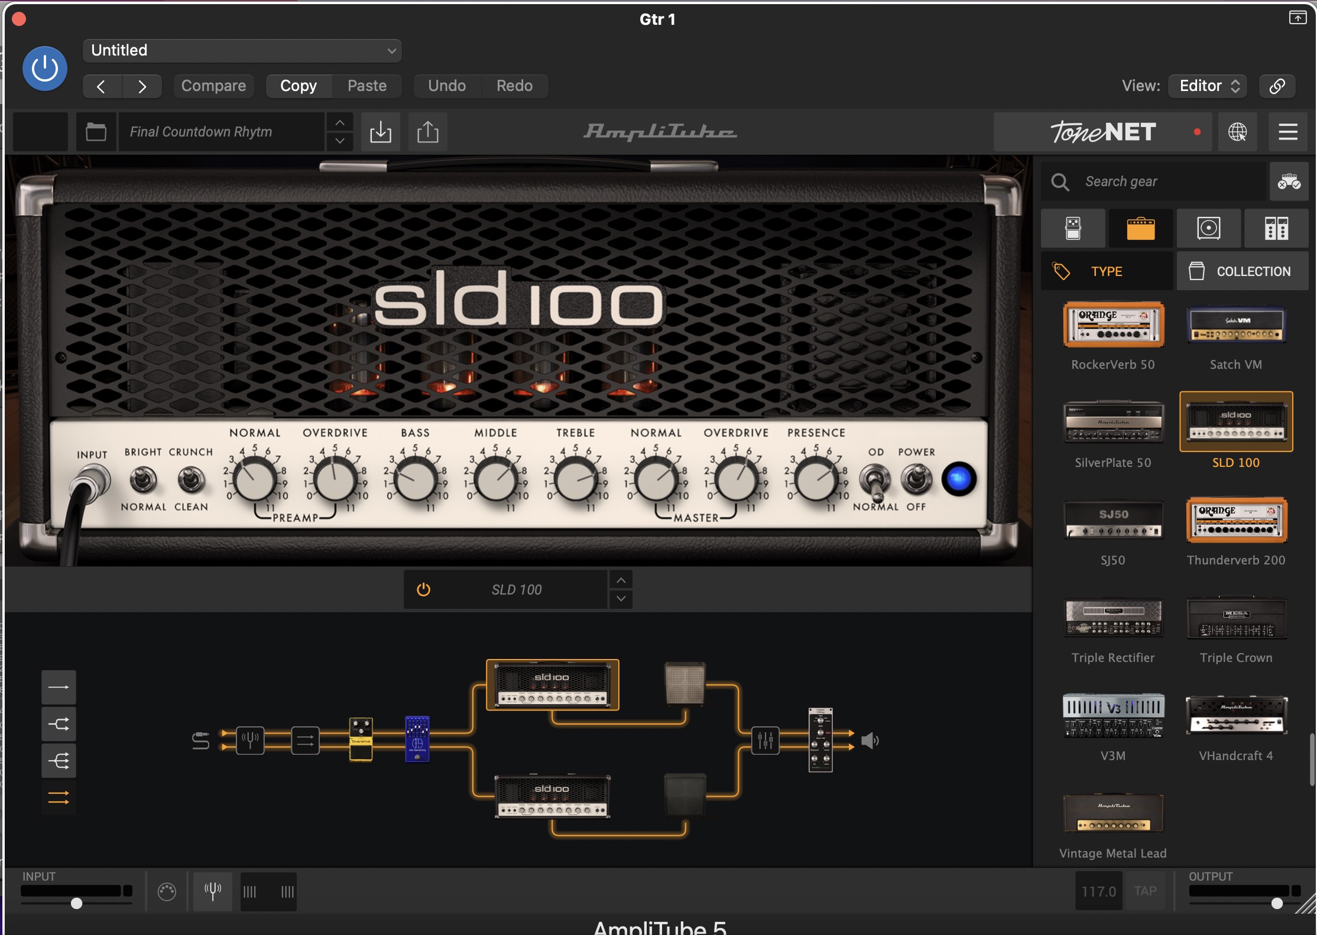Select the three-way split signal chain routing
This screenshot has height=935, width=1317.
pyautogui.click(x=59, y=761)
